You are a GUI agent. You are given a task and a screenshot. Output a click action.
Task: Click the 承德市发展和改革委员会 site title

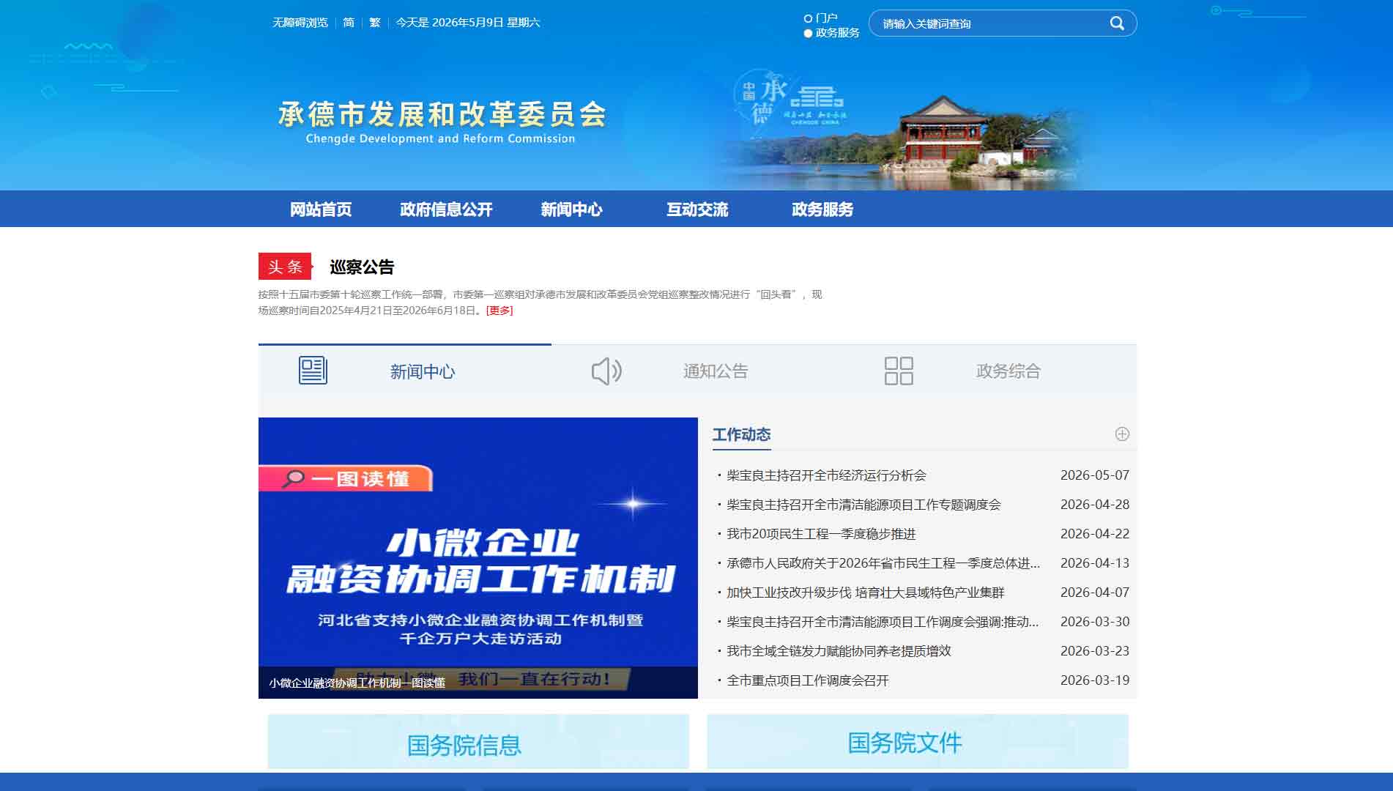click(442, 115)
